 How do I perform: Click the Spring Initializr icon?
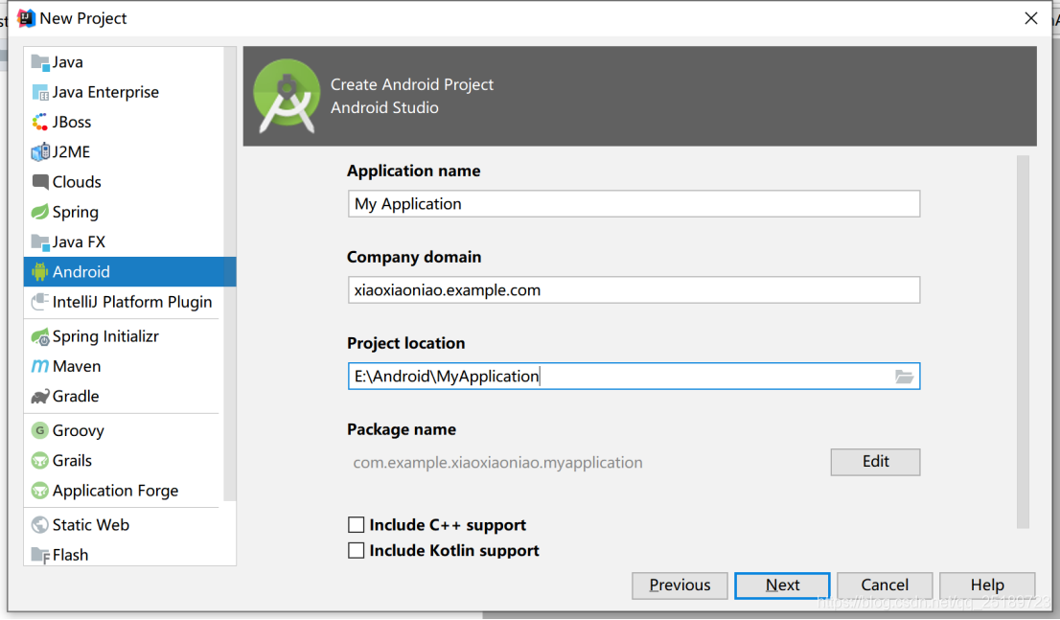click(40, 336)
